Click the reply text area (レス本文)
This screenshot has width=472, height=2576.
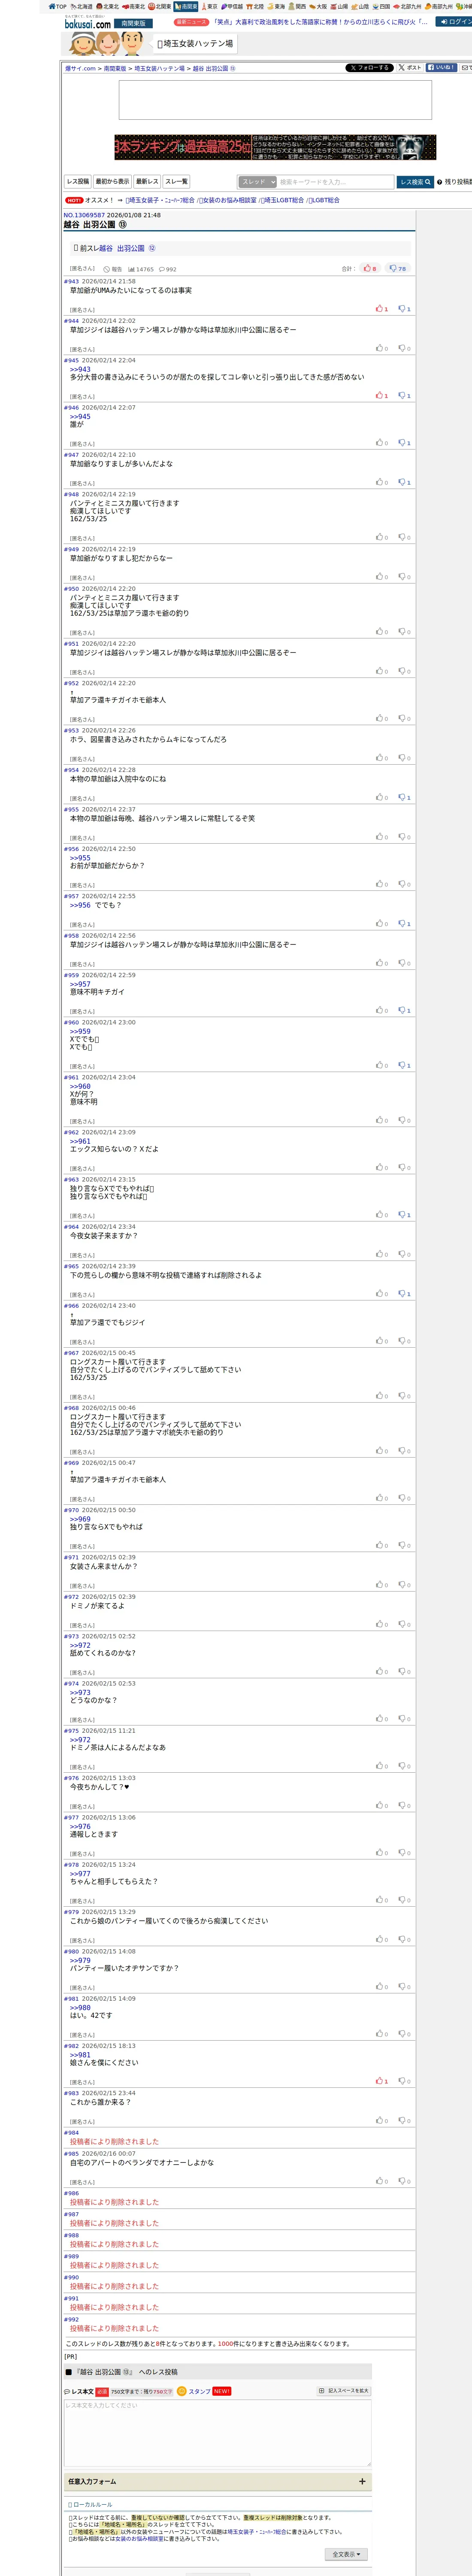click(x=217, y=2433)
